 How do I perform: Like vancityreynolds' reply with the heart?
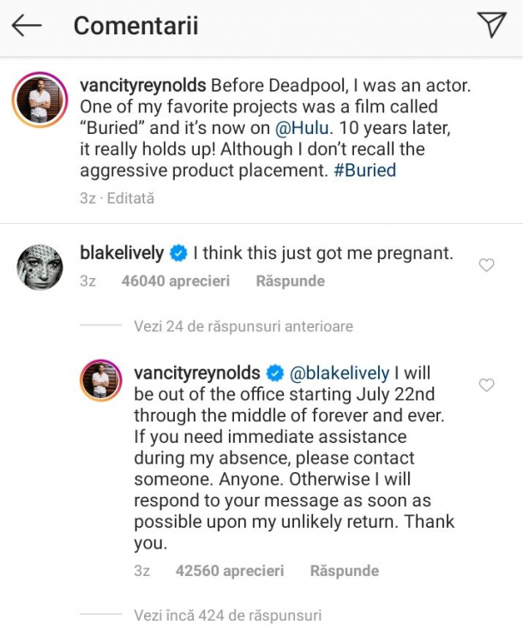click(486, 385)
